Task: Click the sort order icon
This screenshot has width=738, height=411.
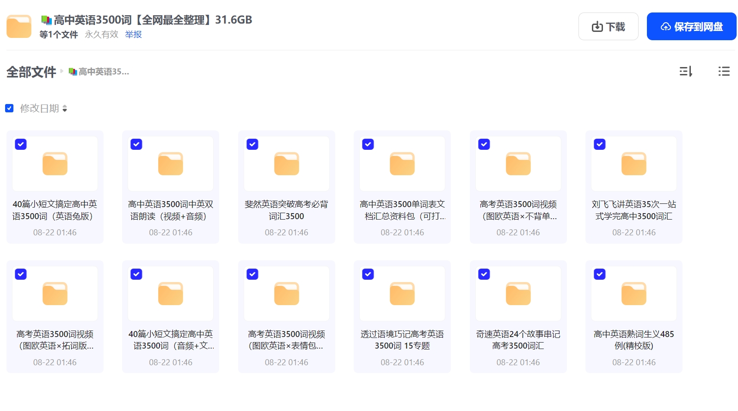Action: pyautogui.click(x=686, y=71)
